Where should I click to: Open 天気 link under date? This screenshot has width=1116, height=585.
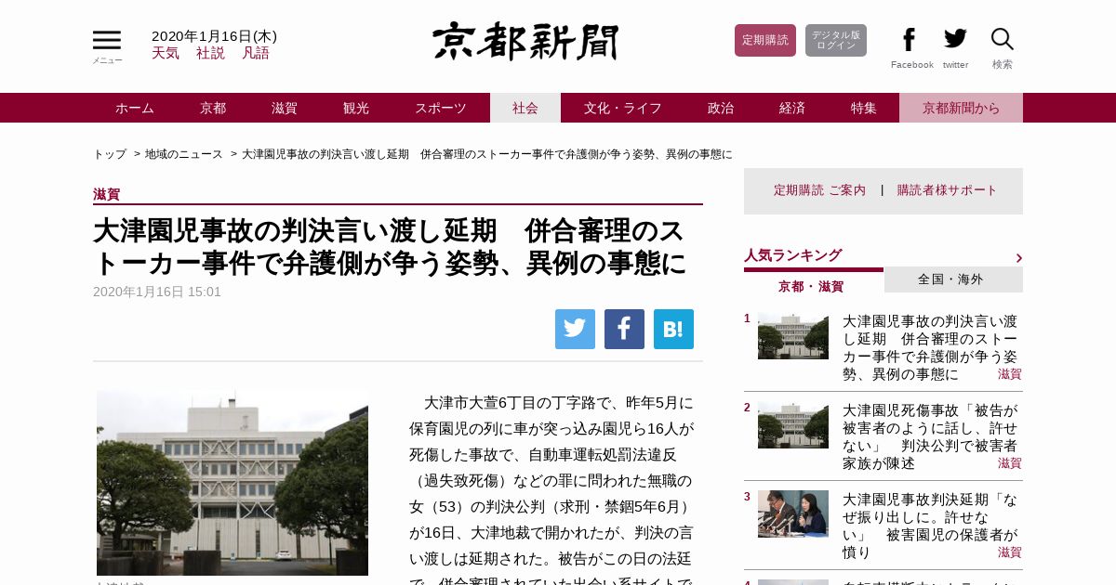pos(166,53)
